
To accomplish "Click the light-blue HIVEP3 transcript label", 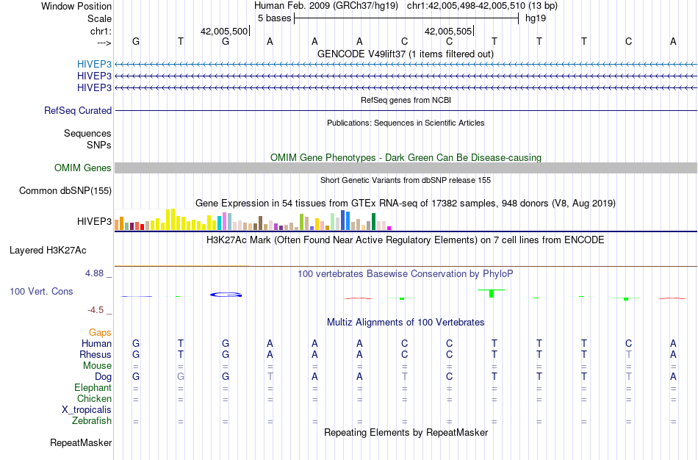I will 94,64.
